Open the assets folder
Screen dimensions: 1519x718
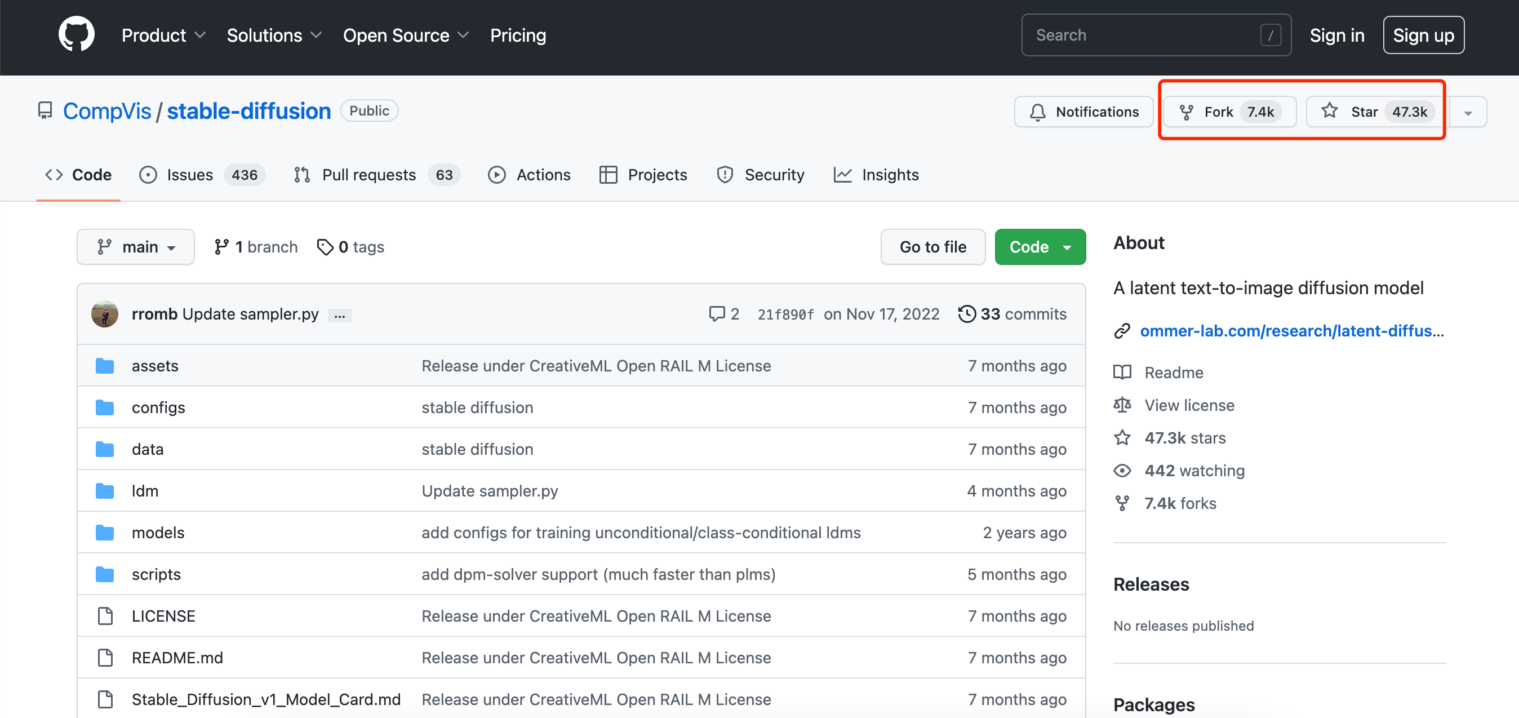tap(155, 366)
